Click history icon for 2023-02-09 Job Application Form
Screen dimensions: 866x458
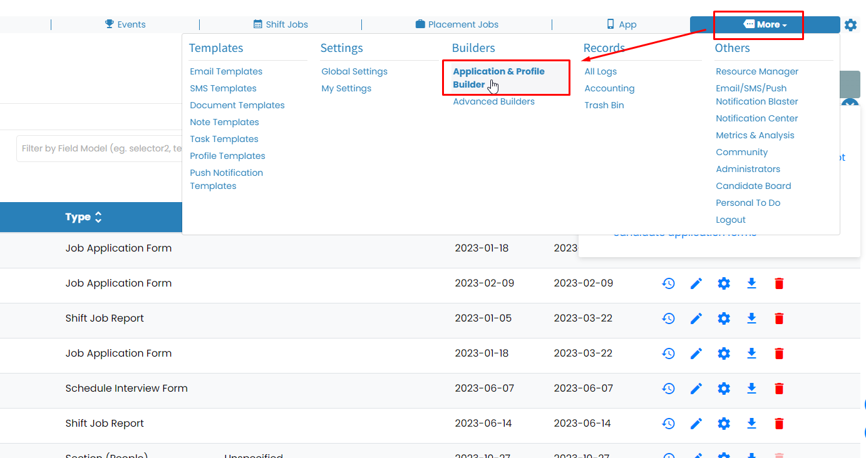point(668,283)
